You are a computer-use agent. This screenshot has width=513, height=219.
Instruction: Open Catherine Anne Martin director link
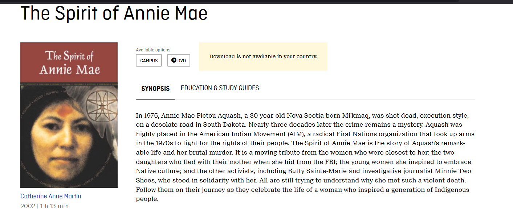(x=51, y=196)
